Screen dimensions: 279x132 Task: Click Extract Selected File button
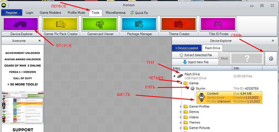(x=195, y=55)
